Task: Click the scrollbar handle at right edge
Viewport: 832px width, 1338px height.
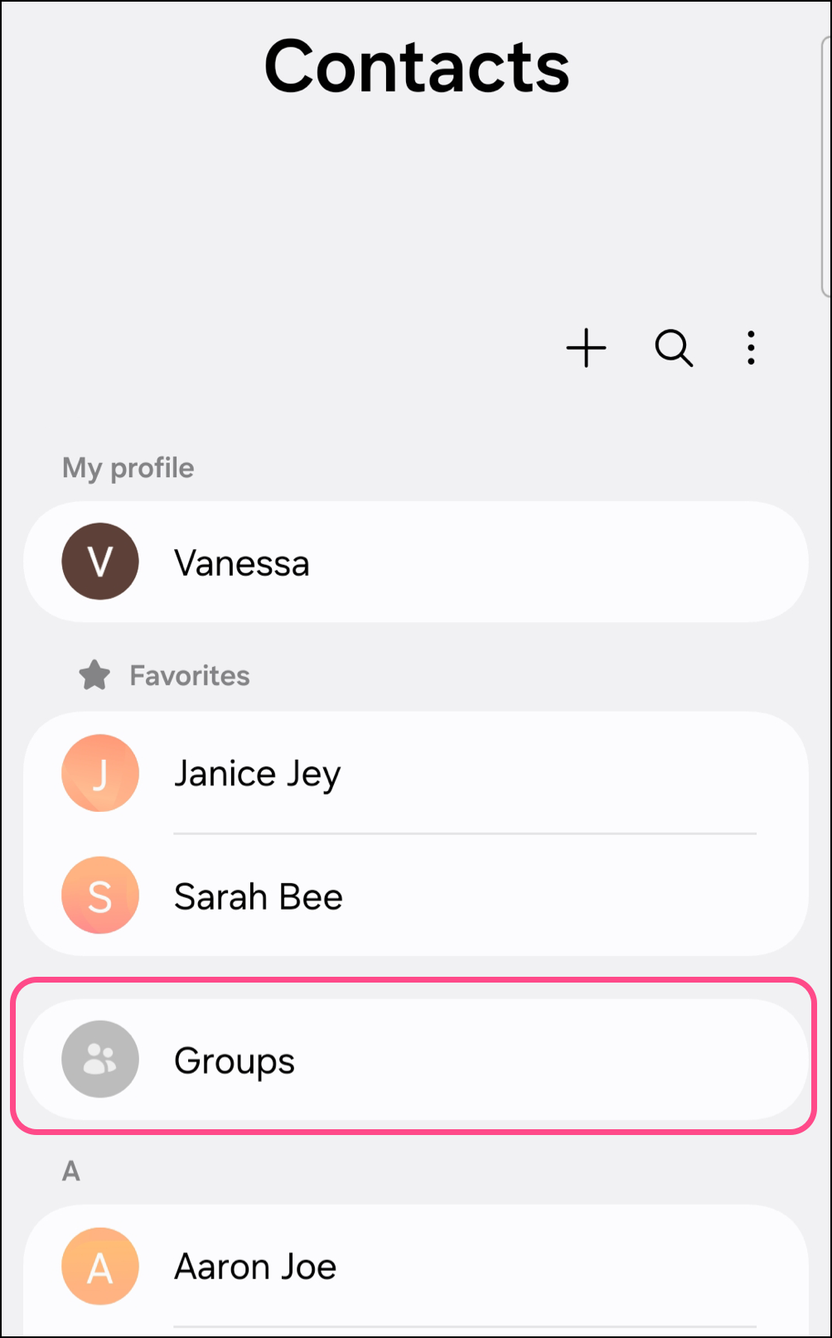Action: [x=825, y=166]
